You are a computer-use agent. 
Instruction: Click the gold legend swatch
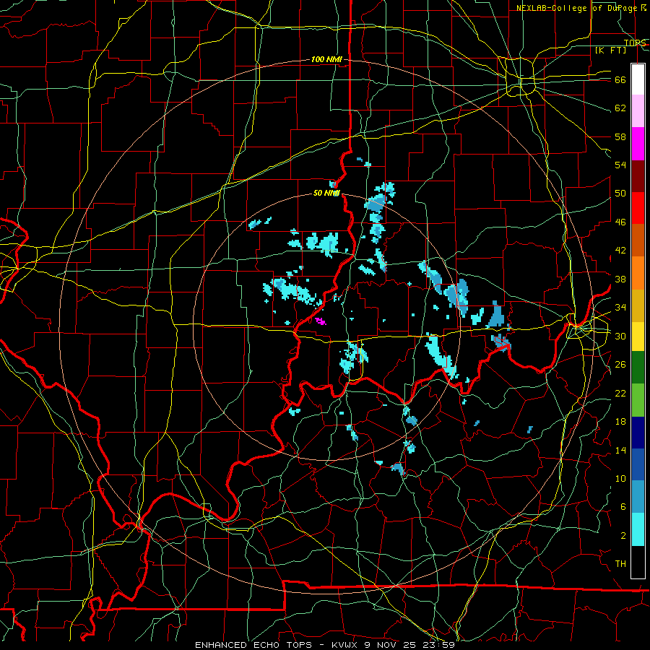638,305
